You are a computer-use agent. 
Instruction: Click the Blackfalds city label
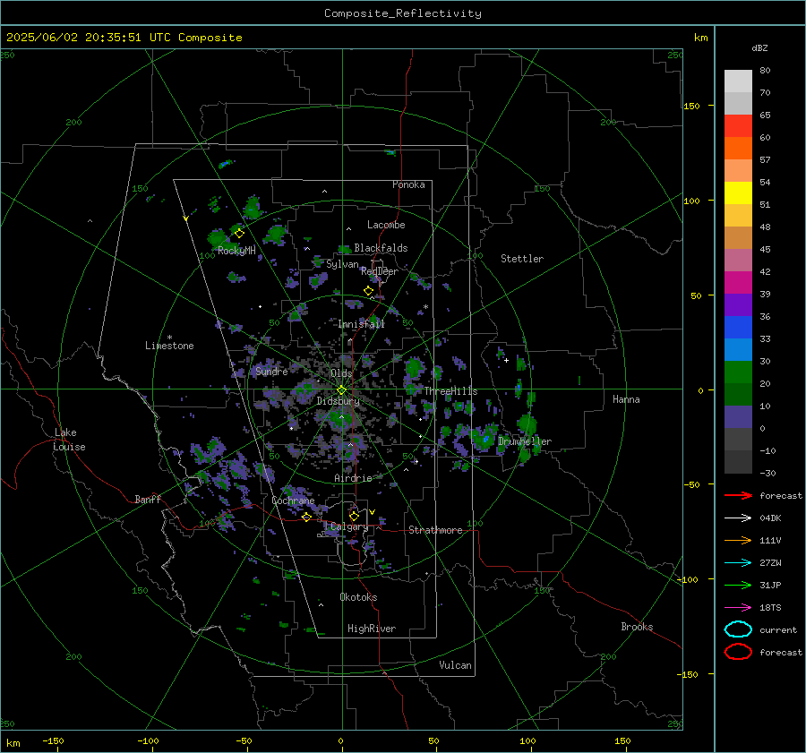[381, 248]
